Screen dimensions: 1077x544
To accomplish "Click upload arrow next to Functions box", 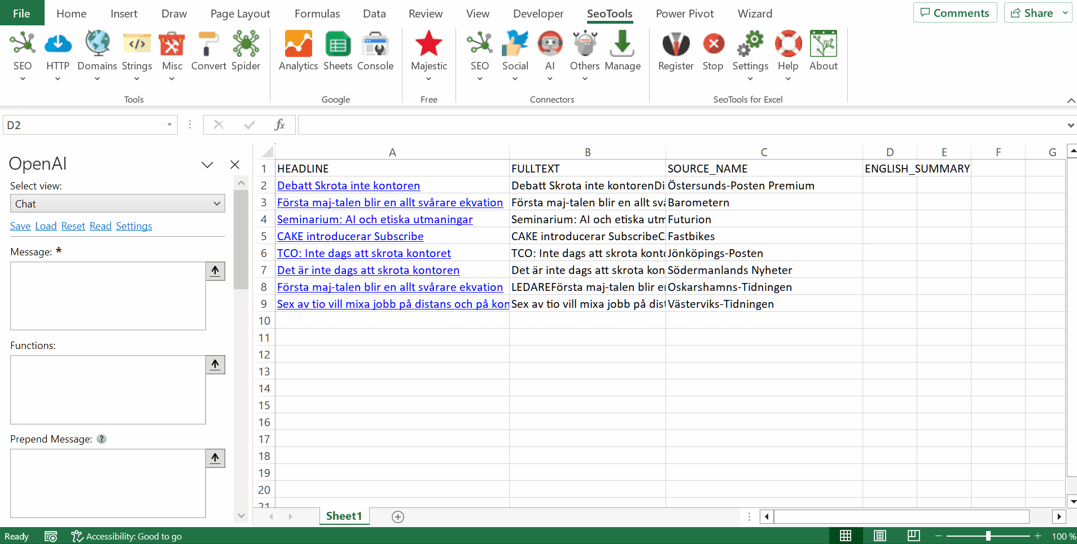I will point(215,365).
